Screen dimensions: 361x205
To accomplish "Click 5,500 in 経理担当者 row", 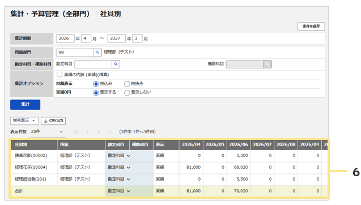I will pyautogui.click(x=242, y=179).
